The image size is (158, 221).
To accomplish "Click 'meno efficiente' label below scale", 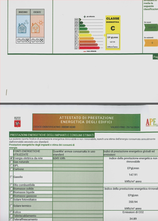I will tap(91, 51).
